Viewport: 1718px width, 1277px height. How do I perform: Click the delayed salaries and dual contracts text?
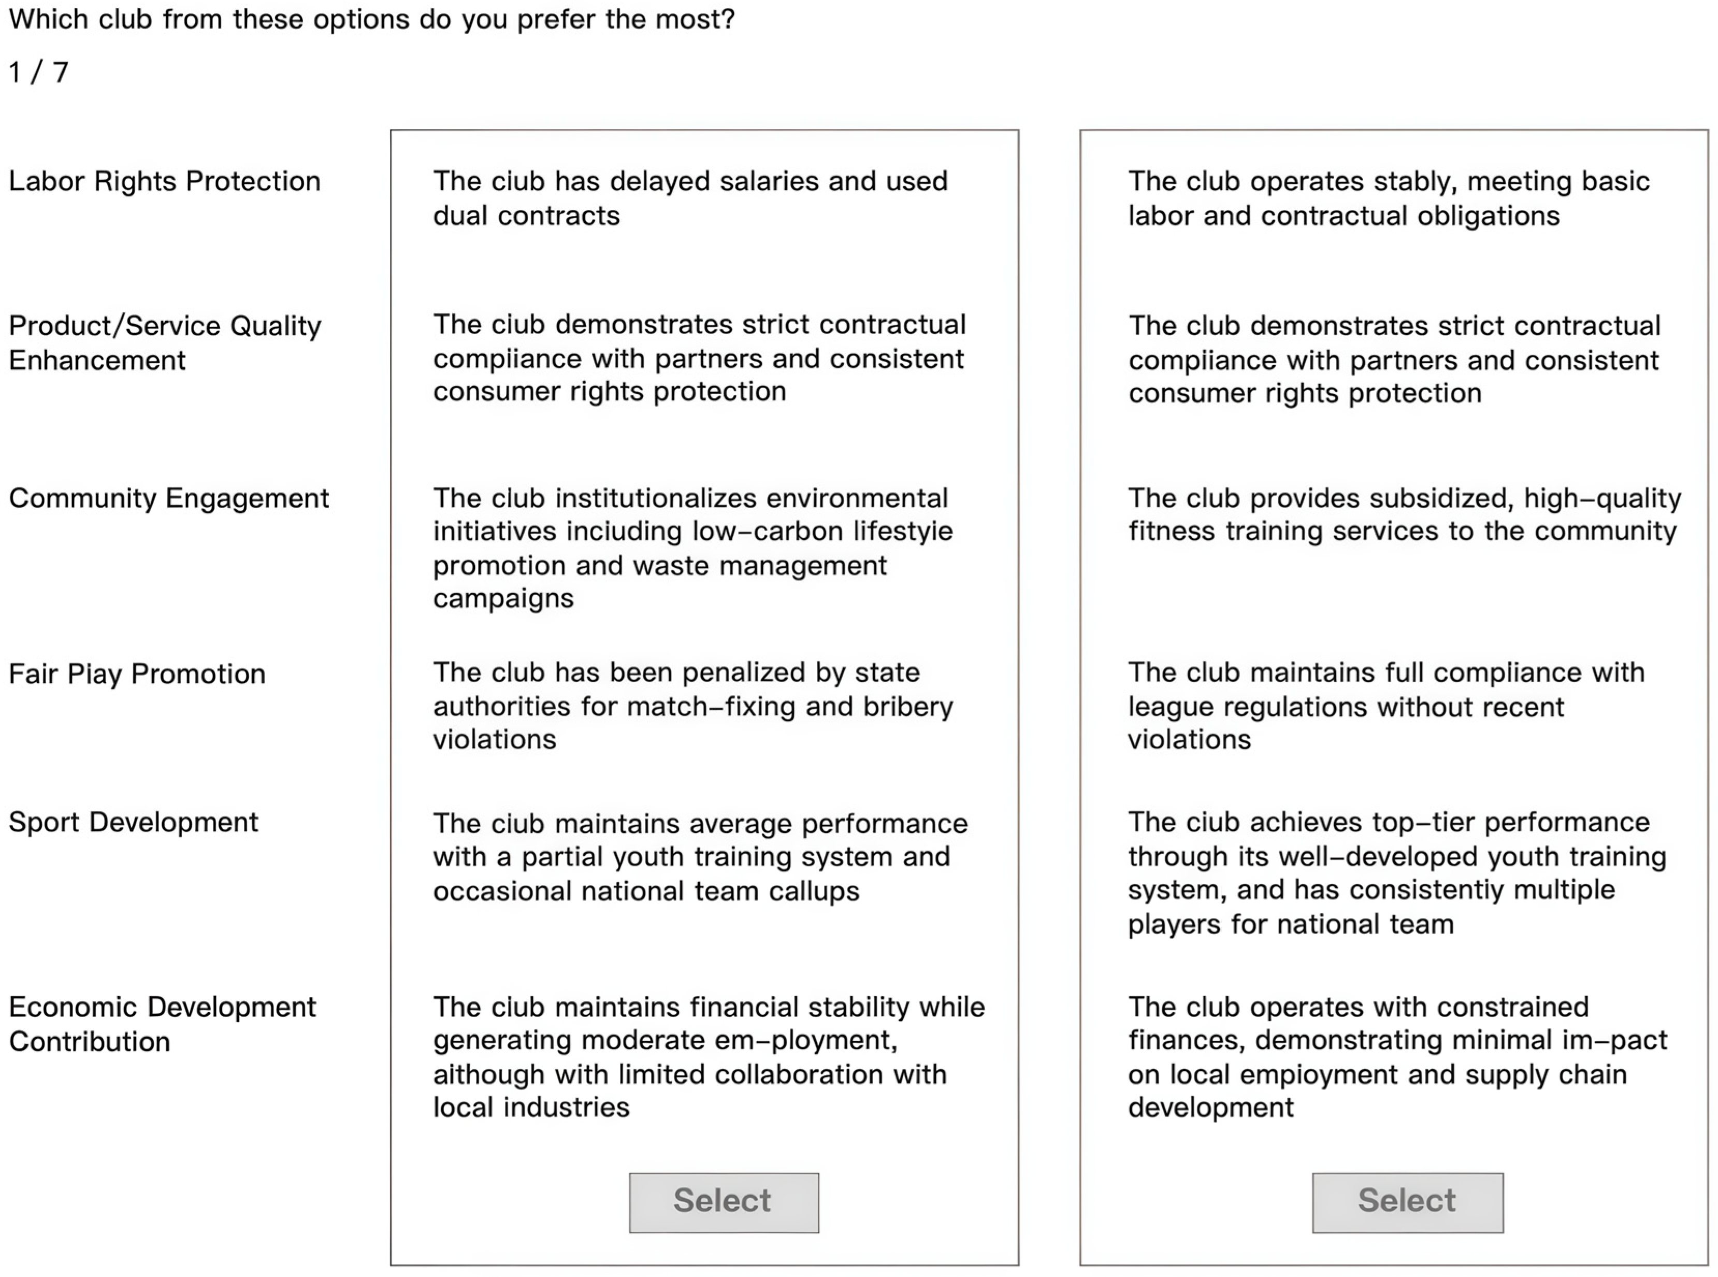(689, 198)
